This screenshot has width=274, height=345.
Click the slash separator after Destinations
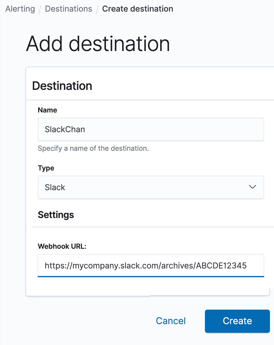[x=97, y=9]
